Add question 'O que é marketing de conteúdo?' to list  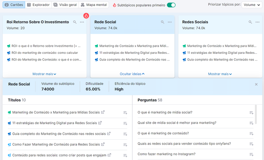[x=251, y=134]
